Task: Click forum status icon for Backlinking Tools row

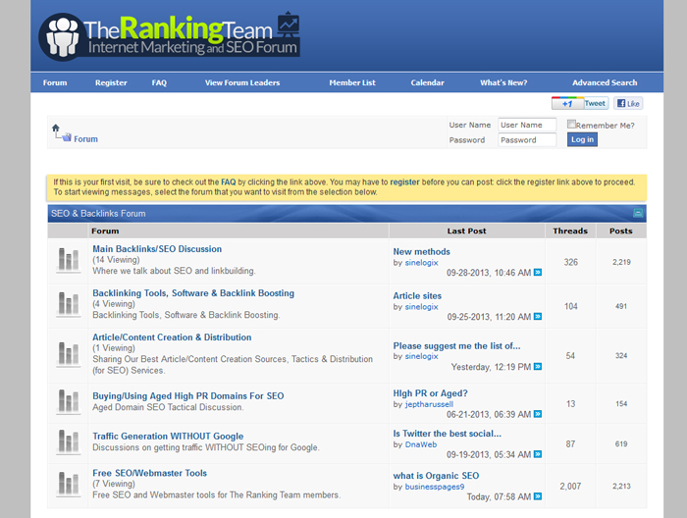Action: pos(69,303)
